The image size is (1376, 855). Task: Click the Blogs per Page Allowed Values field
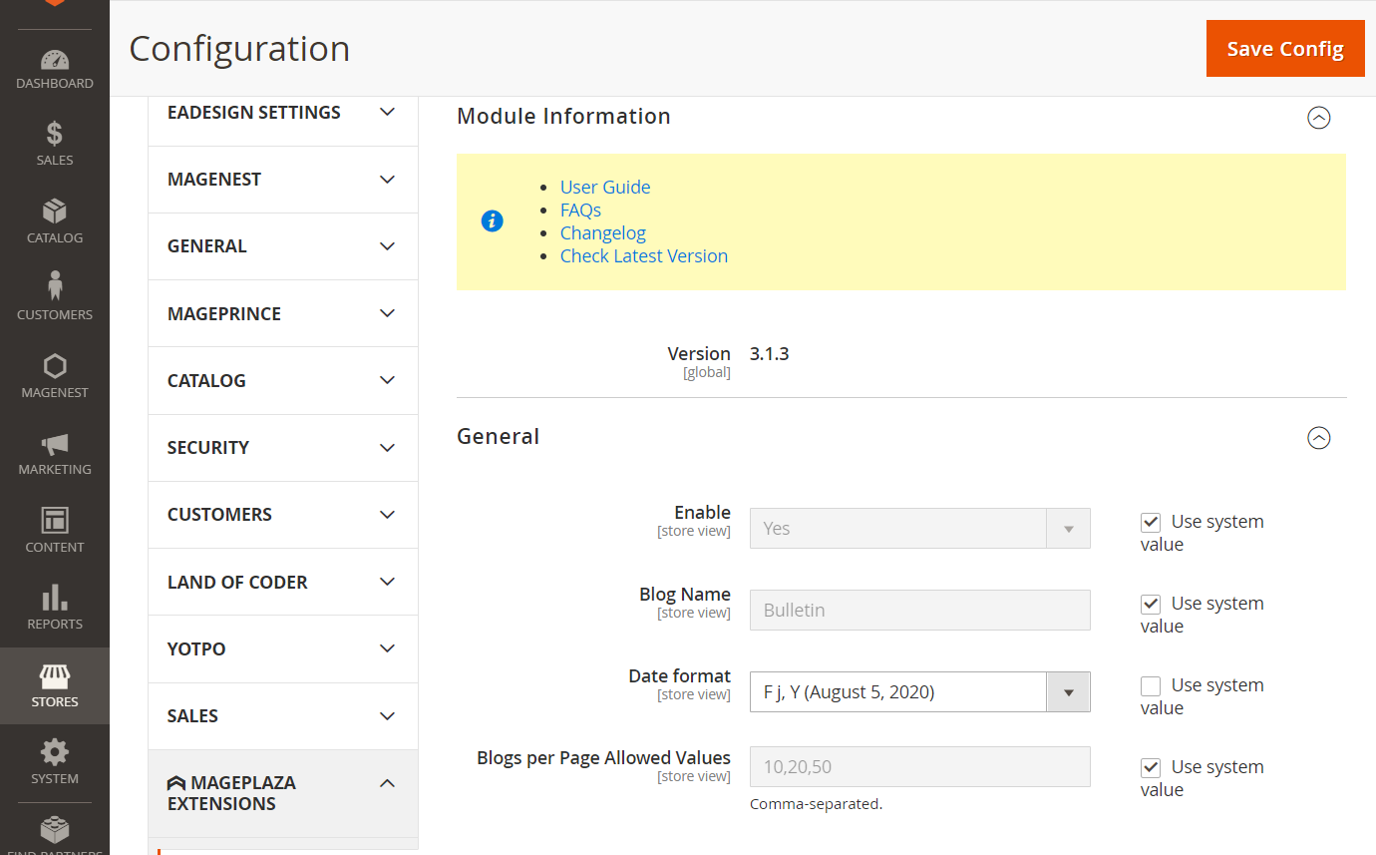point(919,767)
